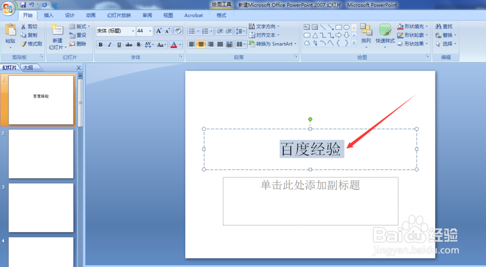Open the 版式 layout dropdown
This screenshot has width=486, height=267.
coord(80,27)
